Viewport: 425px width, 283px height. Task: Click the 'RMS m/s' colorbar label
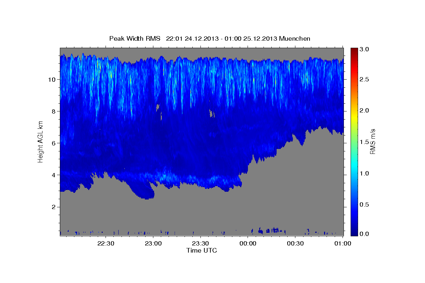(x=373, y=141)
